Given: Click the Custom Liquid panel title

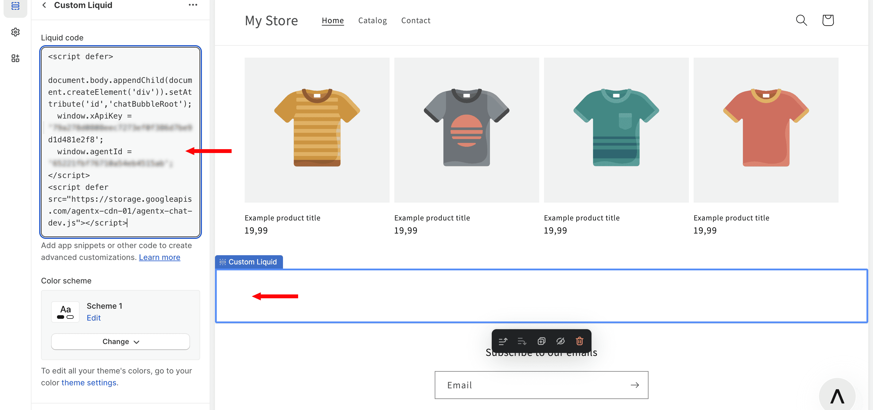Looking at the screenshot, I should click(x=83, y=5).
